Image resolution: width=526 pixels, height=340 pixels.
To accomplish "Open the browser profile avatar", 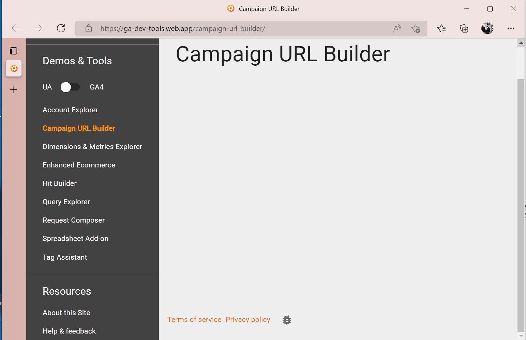I will tap(487, 28).
